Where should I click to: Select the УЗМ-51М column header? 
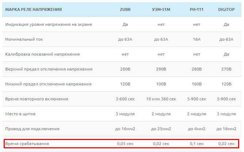[x=161, y=9]
